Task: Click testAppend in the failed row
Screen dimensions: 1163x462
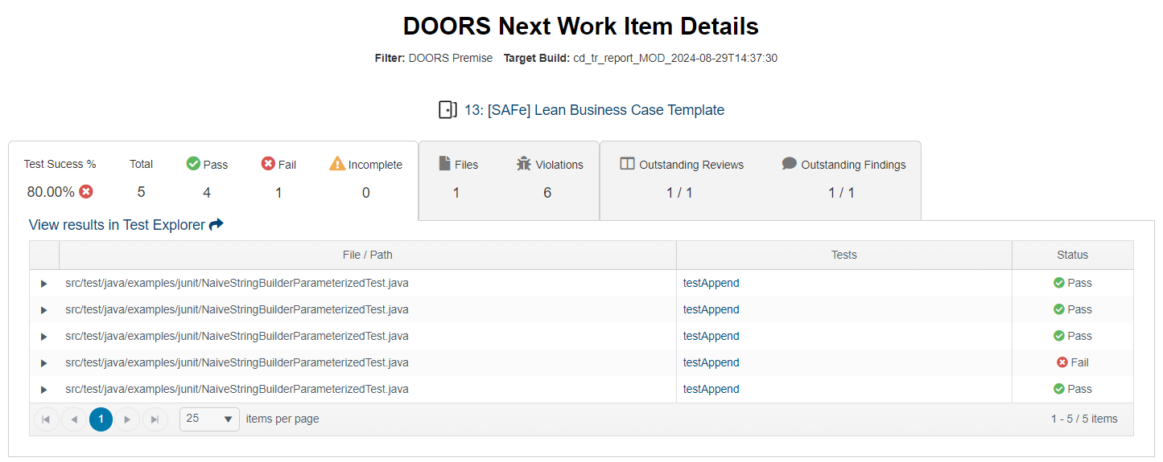Action: (711, 362)
